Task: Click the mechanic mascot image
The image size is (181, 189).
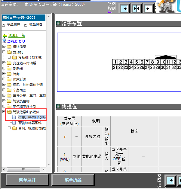Action: click(x=165, y=6)
